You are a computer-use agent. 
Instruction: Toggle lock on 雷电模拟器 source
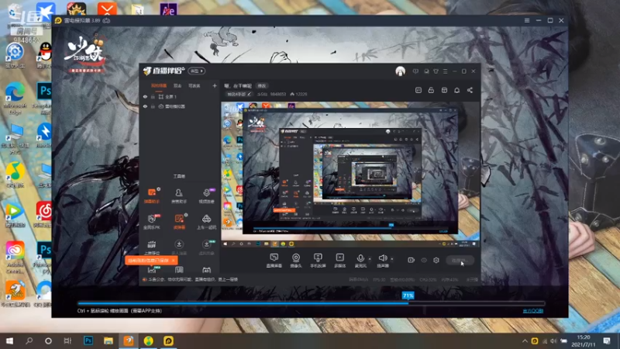153,106
